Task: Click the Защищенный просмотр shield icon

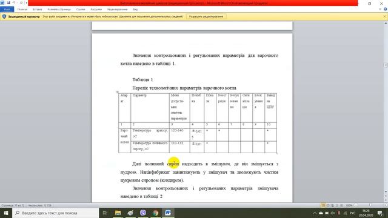Action: (x=4, y=16)
